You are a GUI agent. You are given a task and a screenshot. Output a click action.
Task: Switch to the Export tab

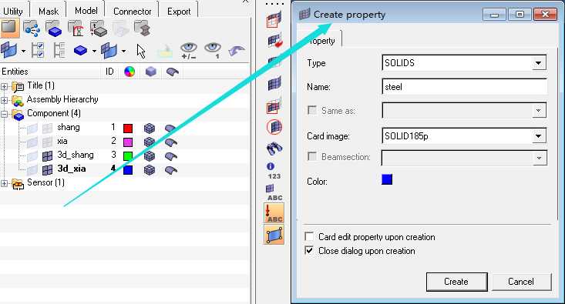coord(179,11)
